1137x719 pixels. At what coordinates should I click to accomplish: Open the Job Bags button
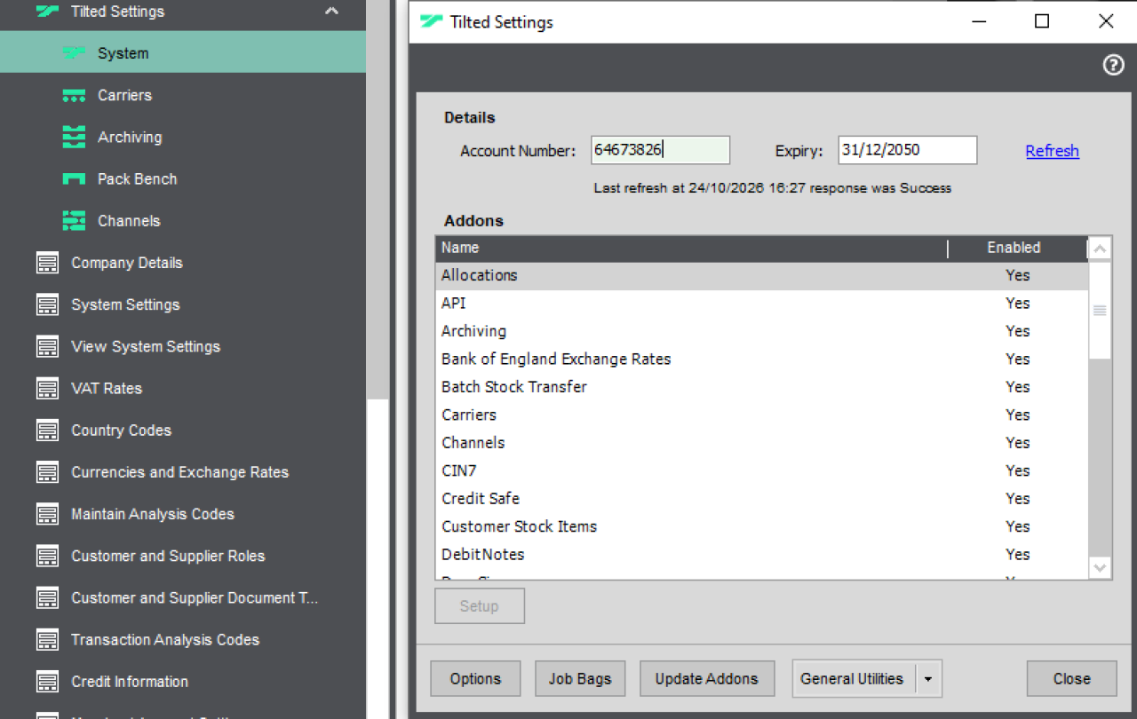click(x=580, y=679)
